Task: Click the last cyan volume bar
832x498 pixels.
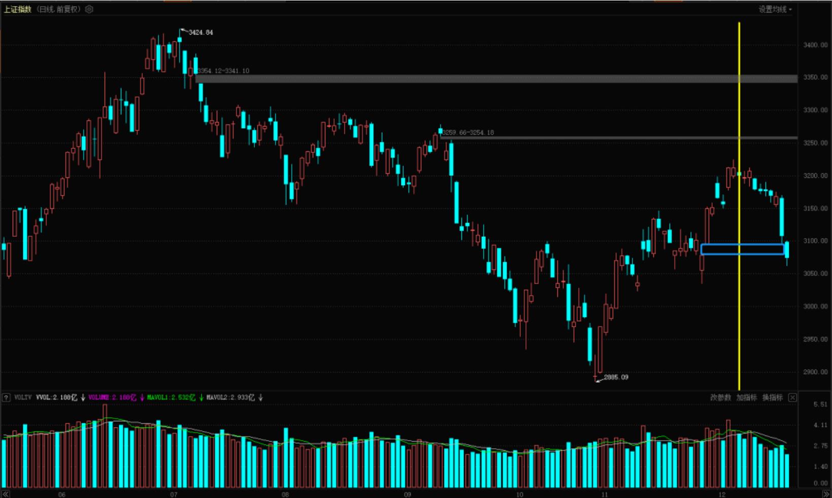Action: pyautogui.click(x=787, y=471)
